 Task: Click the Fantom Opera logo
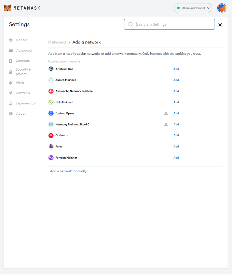click(x=51, y=113)
